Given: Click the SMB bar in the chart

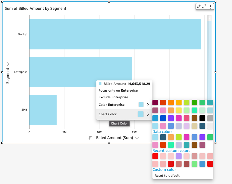Looking at the screenshot, I should pyautogui.click(x=43, y=110).
